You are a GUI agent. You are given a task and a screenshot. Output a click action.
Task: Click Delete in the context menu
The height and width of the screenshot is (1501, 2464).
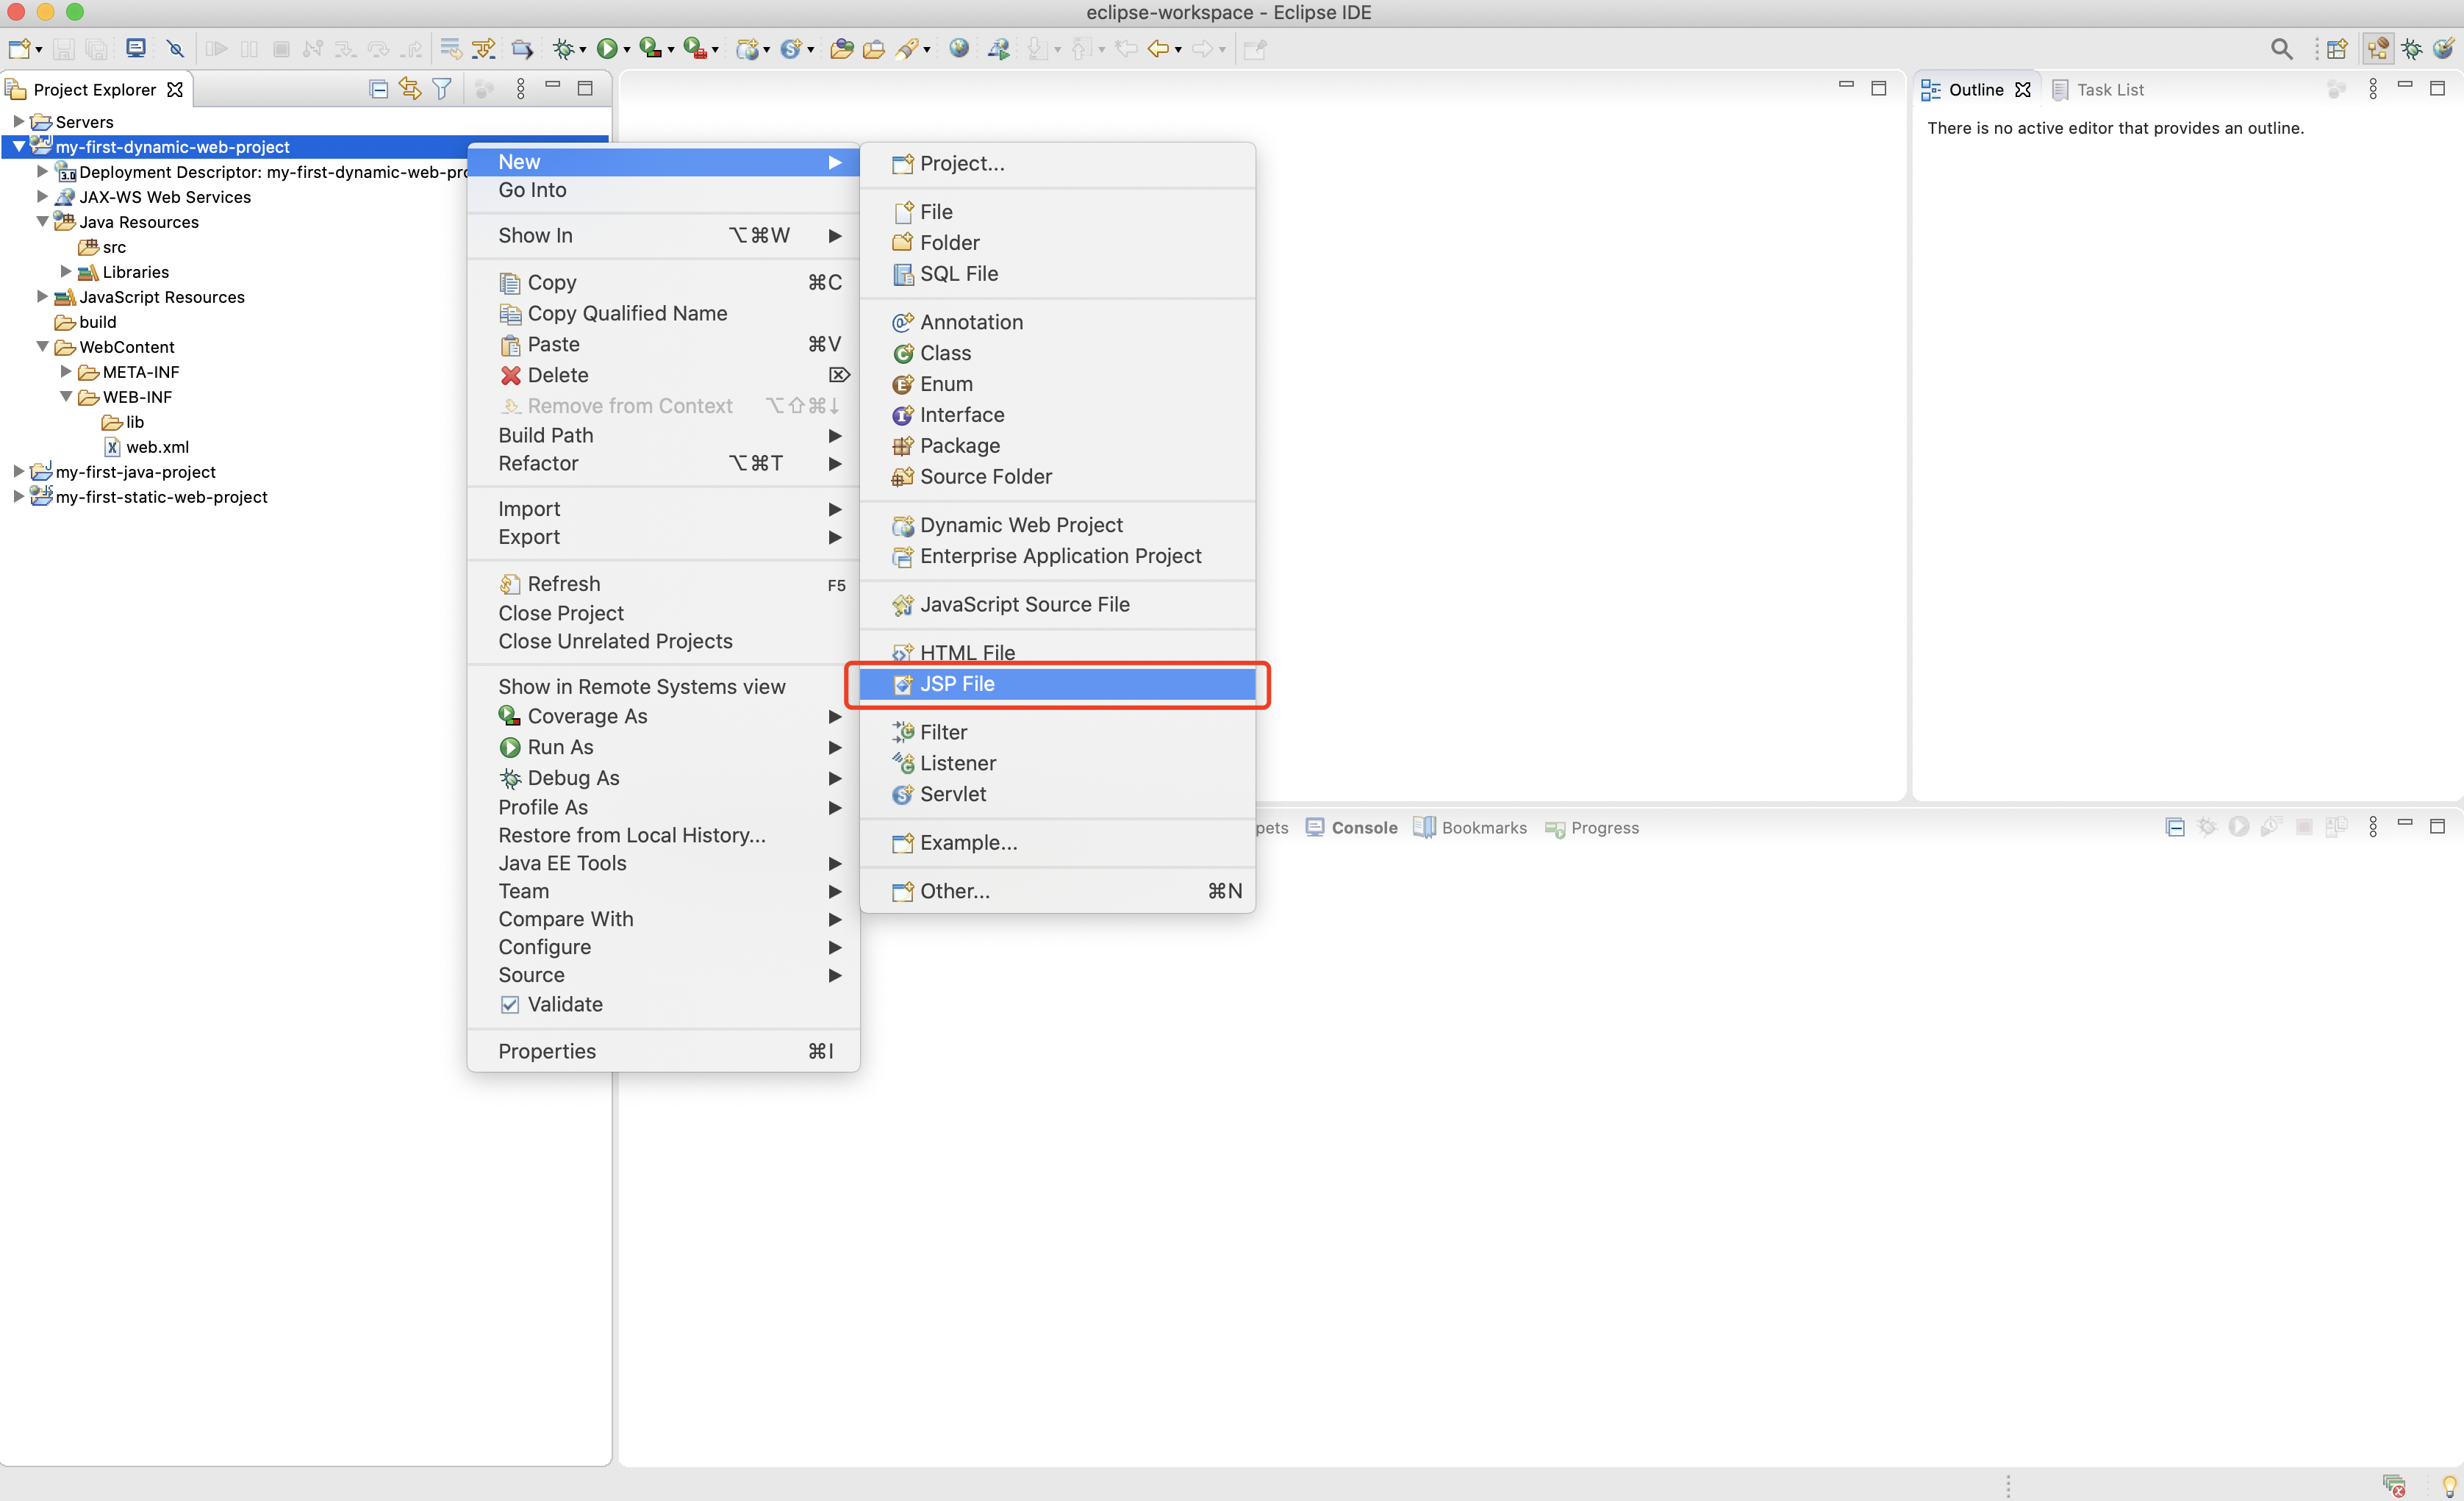point(663,375)
